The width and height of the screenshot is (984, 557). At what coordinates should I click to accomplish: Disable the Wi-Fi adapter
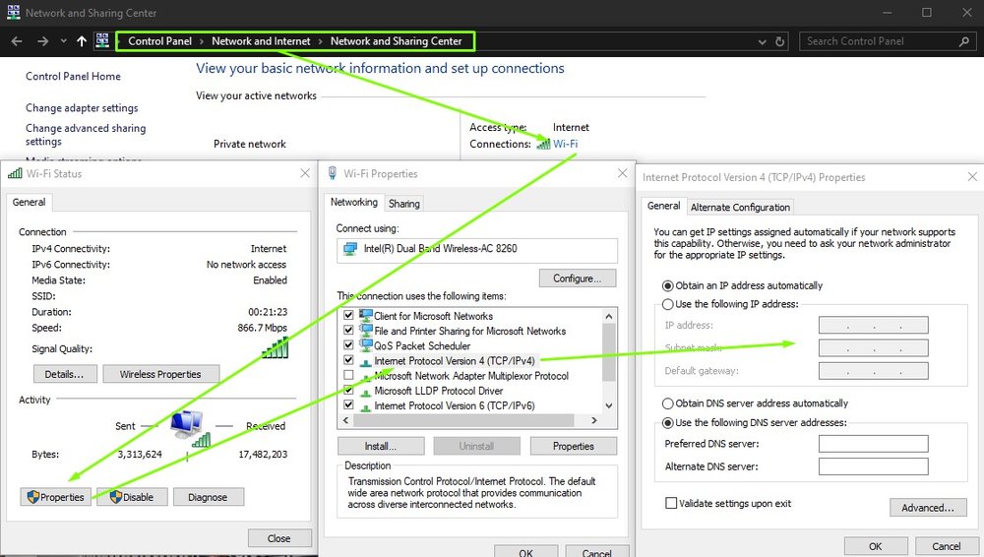pyautogui.click(x=132, y=497)
